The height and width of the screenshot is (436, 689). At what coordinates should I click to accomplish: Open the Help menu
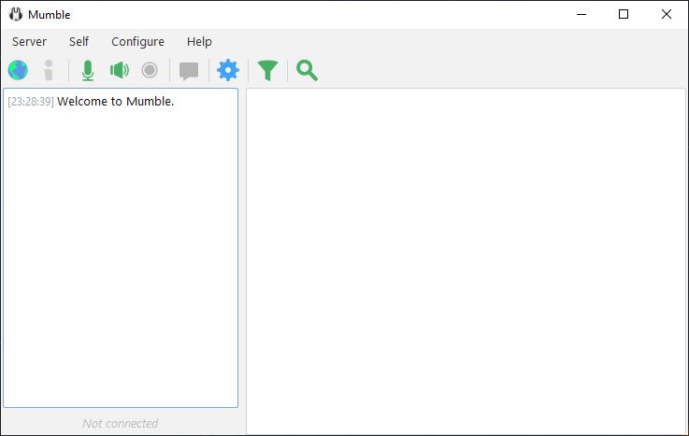199,42
